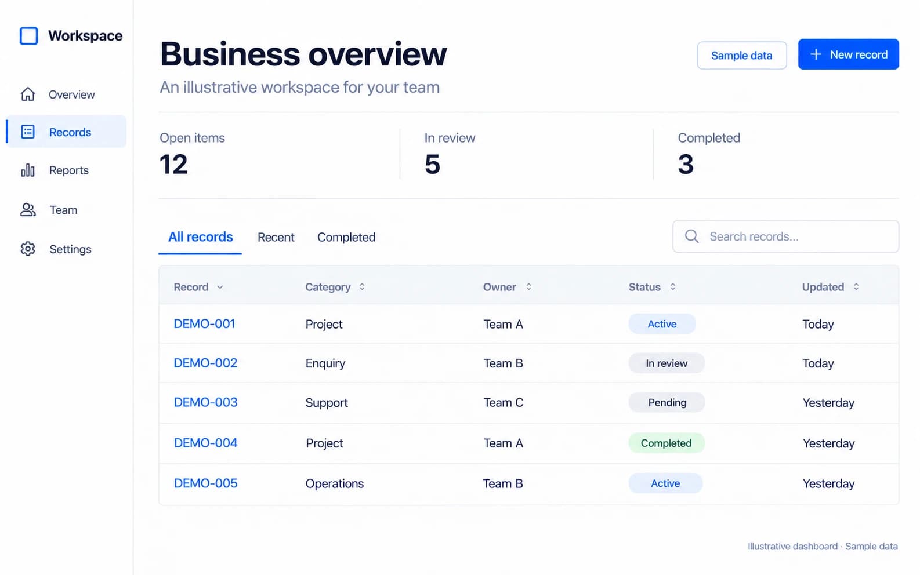
Task: Click the Status column header text
Action: (644, 287)
